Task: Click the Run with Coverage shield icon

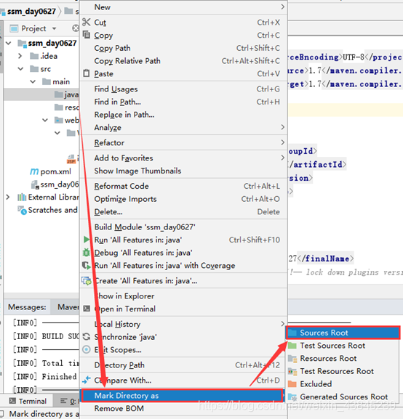Action: point(87,265)
